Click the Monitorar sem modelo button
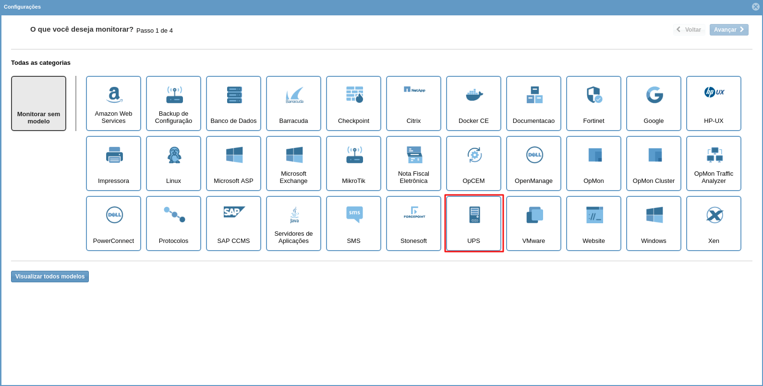This screenshot has width=763, height=386. [x=38, y=103]
